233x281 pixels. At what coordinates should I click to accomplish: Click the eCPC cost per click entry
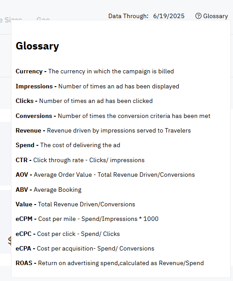[x=68, y=234]
